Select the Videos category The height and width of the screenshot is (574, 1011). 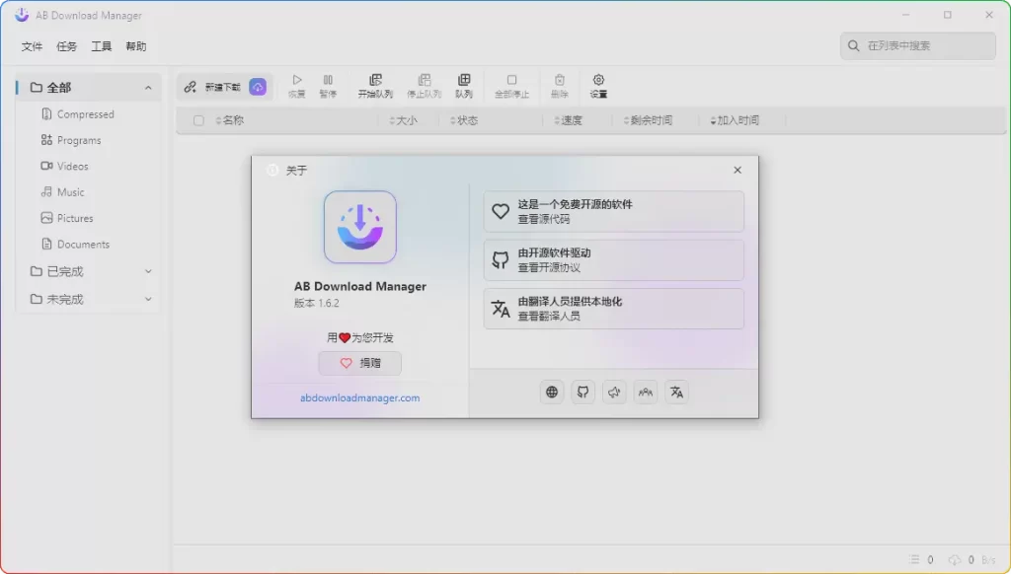(87, 167)
